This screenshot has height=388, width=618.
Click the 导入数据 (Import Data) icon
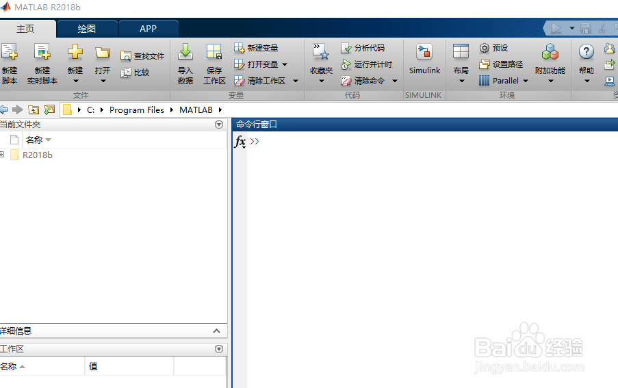(x=185, y=51)
